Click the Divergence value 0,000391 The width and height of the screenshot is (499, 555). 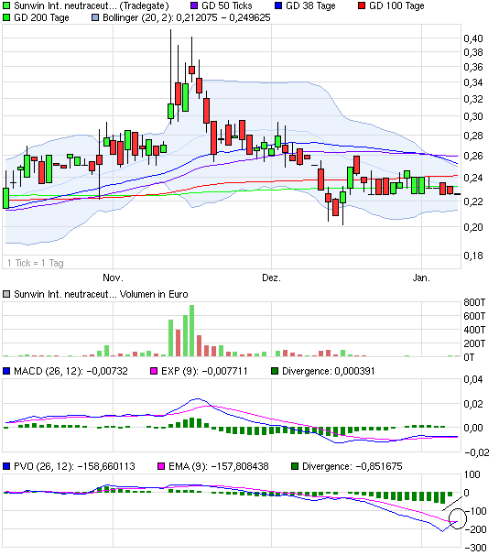[354, 371]
